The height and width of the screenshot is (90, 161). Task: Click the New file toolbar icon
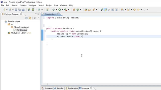4,10
